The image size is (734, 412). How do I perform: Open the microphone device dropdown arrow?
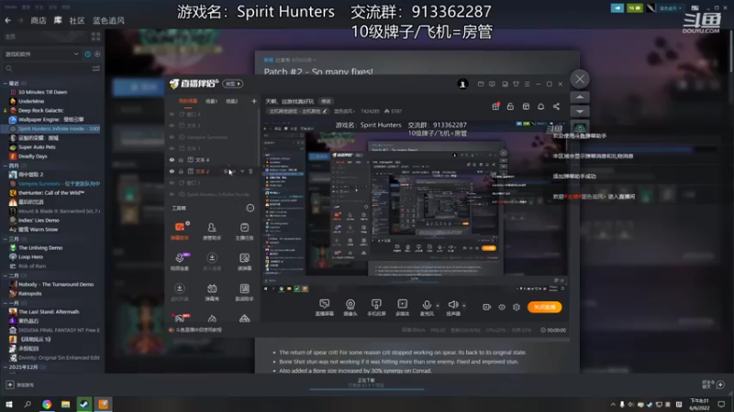pyautogui.click(x=438, y=306)
